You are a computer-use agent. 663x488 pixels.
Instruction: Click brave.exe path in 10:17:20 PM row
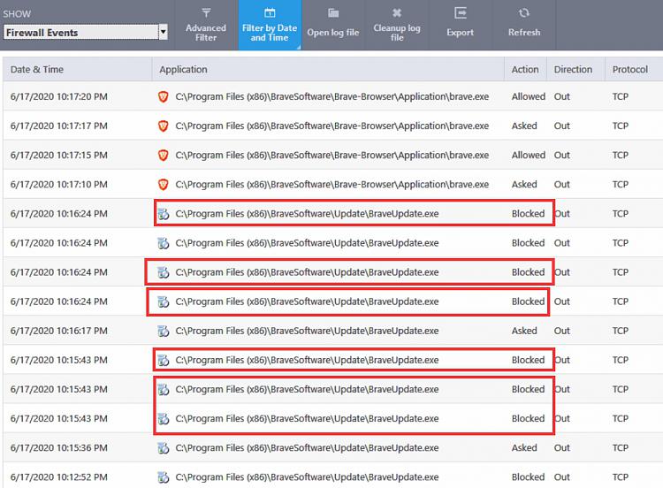332,97
